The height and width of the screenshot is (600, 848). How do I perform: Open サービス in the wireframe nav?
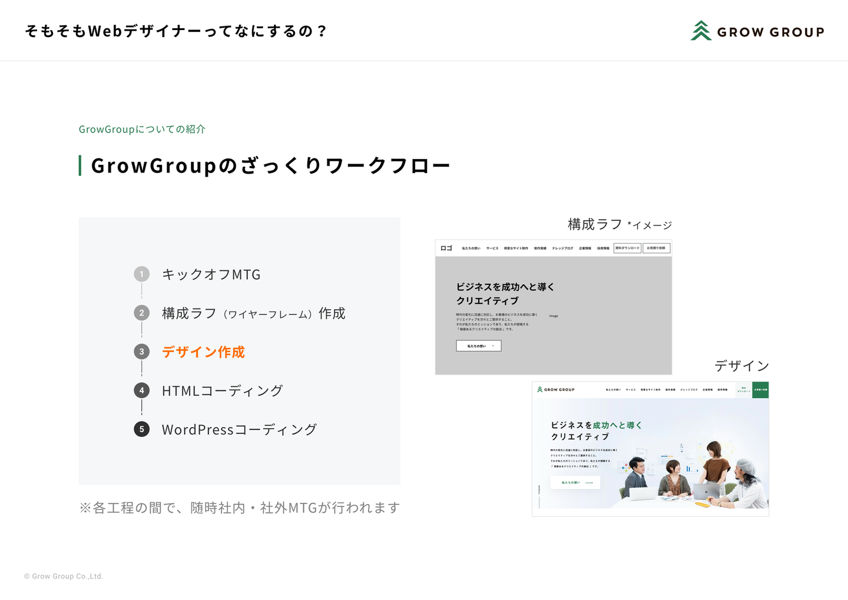click(492, 248)
